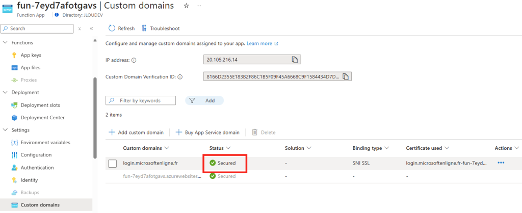Screen dimensions: 522x213
Task: Click the Deployment slots icon
Action: 14,105
